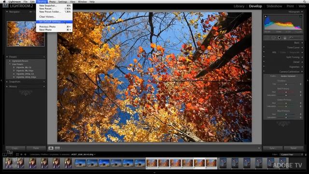Viewport: 309px width, 174px height.
Task: Choose New Preset Folder menu entry
Action: [54, 12]
